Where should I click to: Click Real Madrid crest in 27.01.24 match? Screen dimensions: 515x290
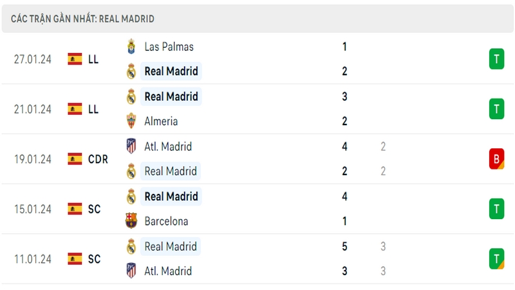(131, 71)
